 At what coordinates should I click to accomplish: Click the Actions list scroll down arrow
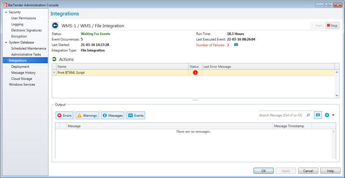(337, 96)
